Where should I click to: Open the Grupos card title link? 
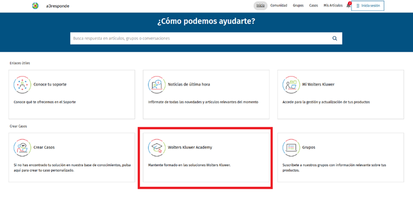point(309,148)
